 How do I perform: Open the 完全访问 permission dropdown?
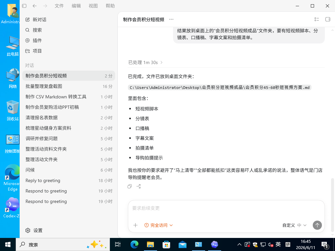159,225
